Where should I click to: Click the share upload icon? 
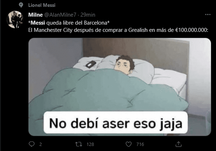pos(178,144)
